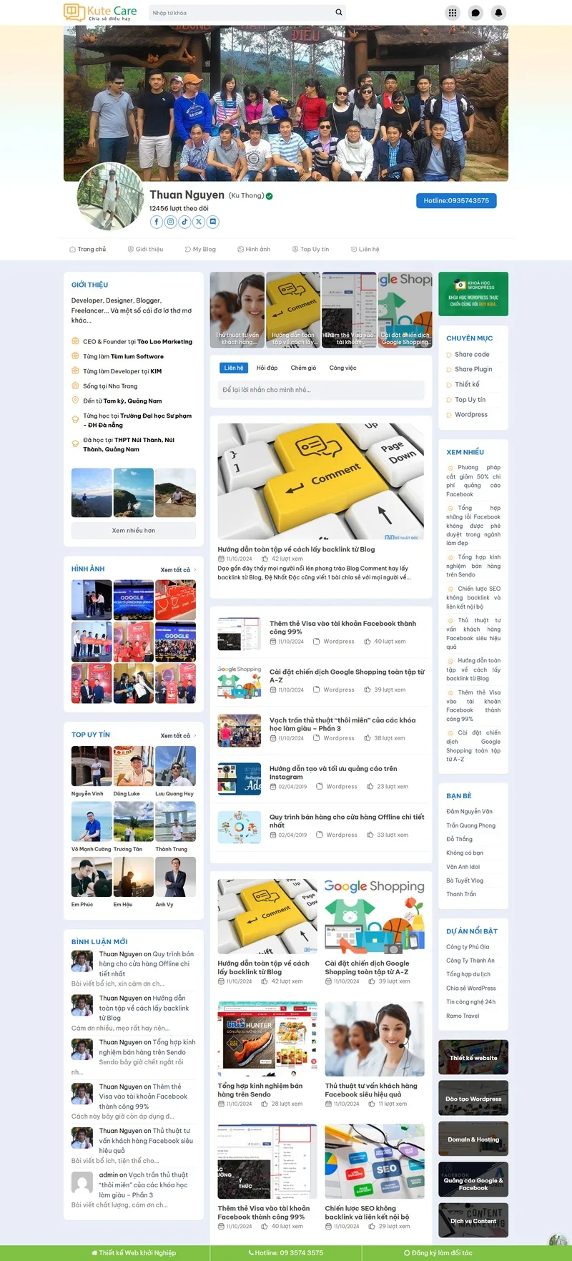Click "Xem nhiều hơn" under intro photos
The width and height of the screenshot is (572, 1261).
pos(134,531)
